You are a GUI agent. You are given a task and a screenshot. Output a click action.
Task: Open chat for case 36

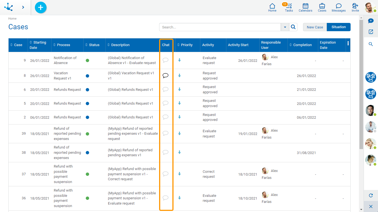coord(165,198)
